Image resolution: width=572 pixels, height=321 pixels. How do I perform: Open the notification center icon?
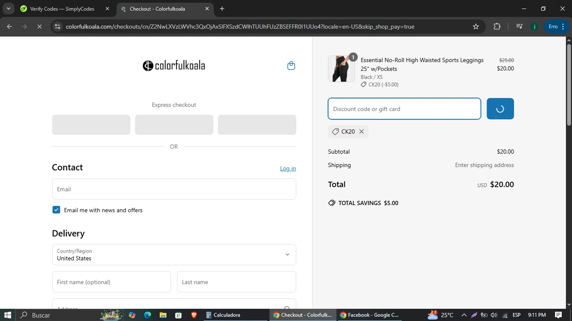coord(558,315)
